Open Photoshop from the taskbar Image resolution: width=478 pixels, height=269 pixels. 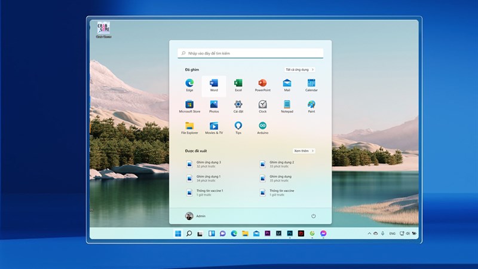pos(290,233)
